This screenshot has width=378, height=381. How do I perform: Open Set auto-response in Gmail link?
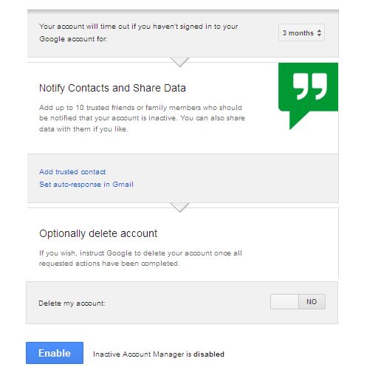coord(86,184)
